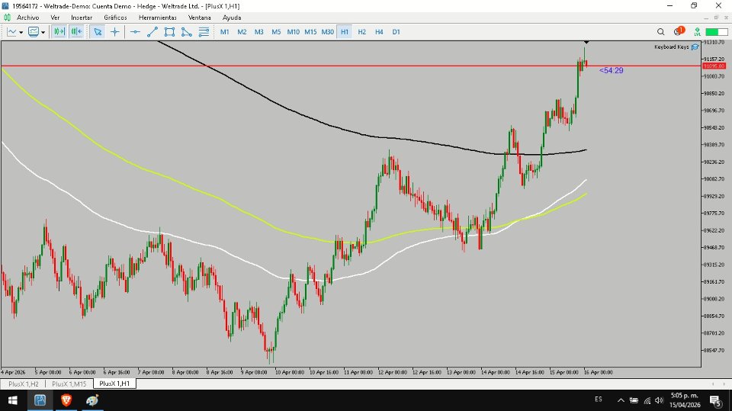Open the Insertar menu
The width and height of the screenshot is (732, 411).
[82, 18]
